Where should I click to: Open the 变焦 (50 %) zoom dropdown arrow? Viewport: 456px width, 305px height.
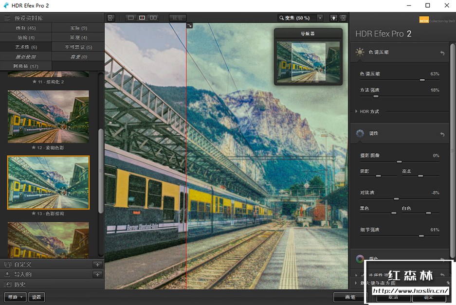320,18
